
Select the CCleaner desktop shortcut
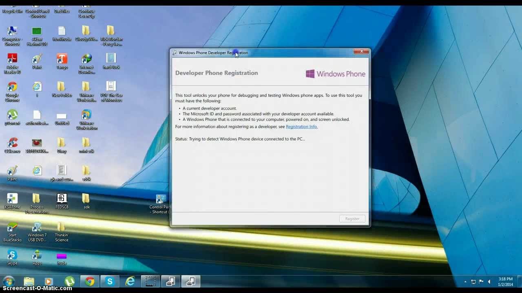pos(12,146)
